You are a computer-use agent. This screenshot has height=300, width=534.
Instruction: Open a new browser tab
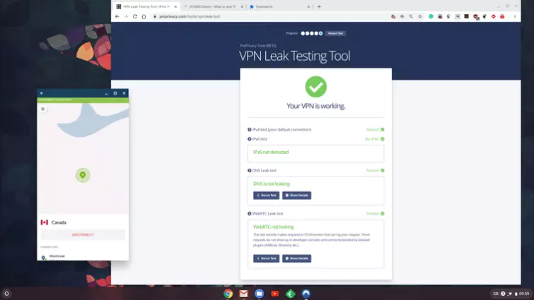click(x=319, y=6)
